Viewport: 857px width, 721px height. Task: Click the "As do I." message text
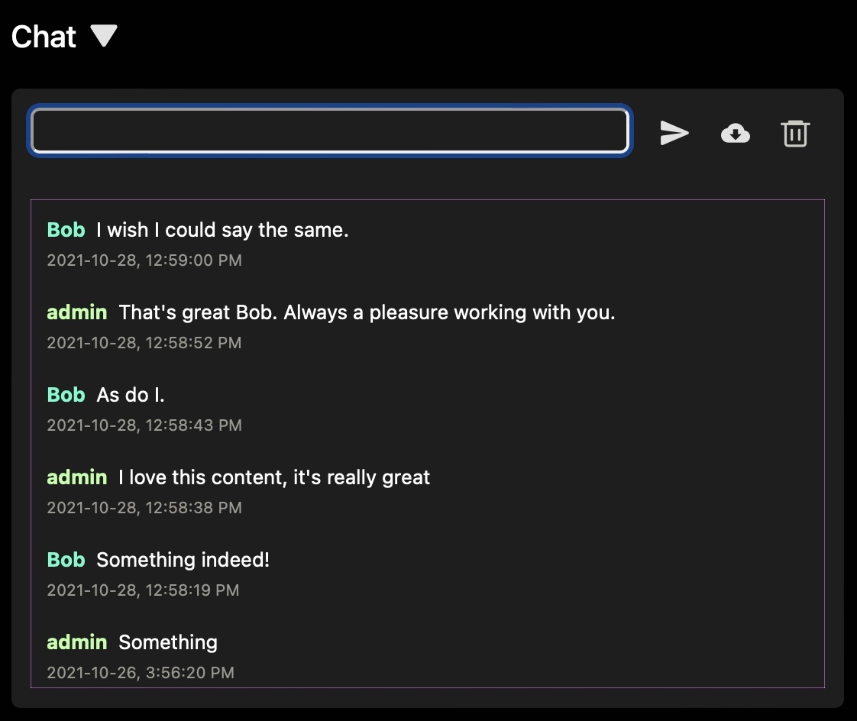pos(131,395)
